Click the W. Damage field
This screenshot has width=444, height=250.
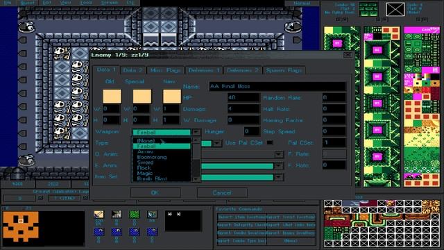point(244,120)
